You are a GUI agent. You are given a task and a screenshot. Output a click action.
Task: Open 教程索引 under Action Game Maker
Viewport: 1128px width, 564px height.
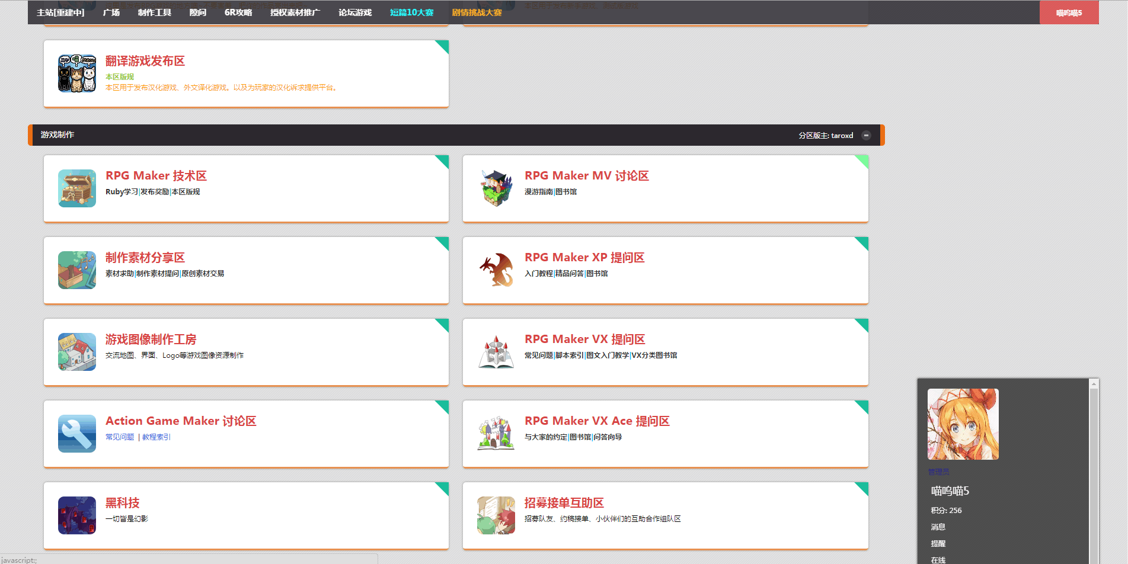coord(156,437)
